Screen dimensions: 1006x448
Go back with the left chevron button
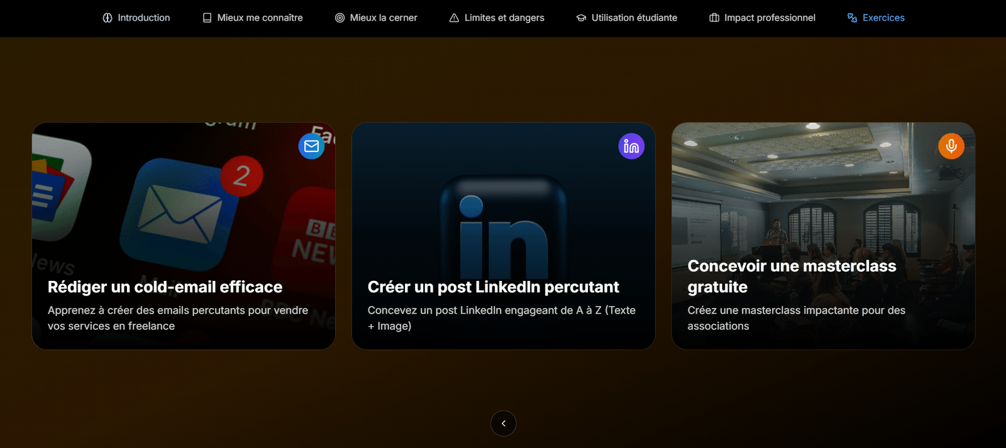[x=503, y=423]
